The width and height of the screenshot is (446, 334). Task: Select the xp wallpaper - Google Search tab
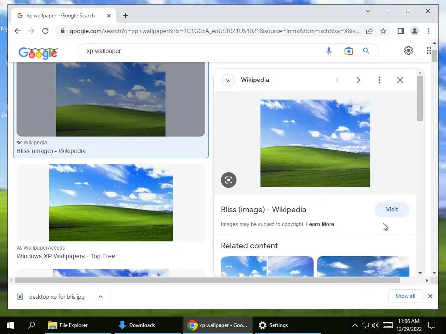coord(64,16)
